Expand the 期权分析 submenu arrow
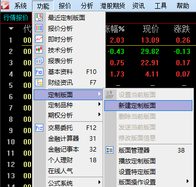The image size is (196, 187). pos(100,115)
